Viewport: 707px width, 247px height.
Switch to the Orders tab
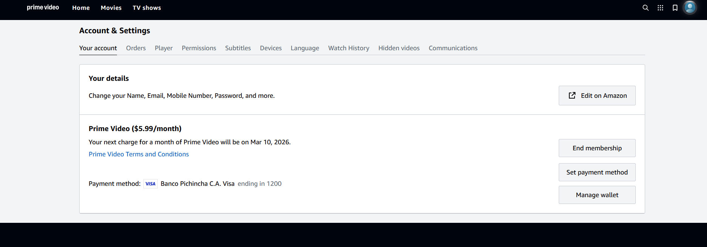tap(136, 48)
